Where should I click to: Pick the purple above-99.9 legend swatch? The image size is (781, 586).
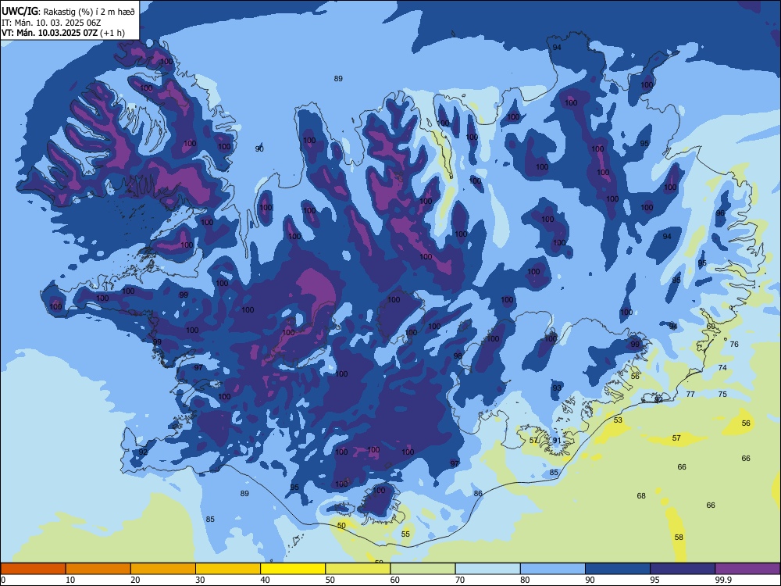(x=747, y=569)
